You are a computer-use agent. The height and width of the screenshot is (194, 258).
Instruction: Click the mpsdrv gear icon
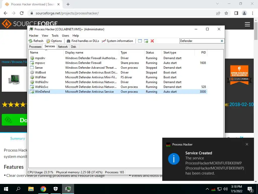click(x=32, y=58)
